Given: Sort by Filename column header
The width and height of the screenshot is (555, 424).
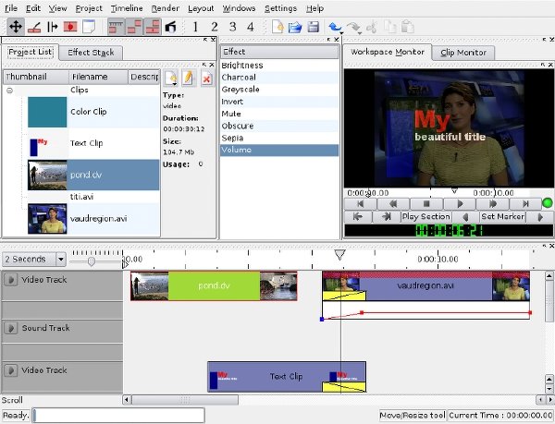Looking at the screenshot, I should tap(98, 77).
